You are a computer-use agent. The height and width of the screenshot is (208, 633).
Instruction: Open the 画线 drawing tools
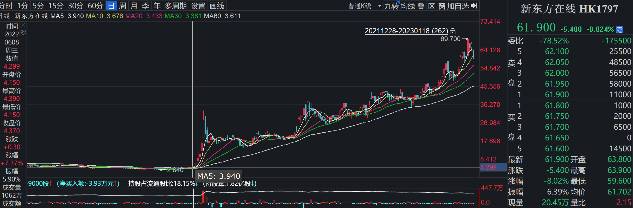pyautogui.click(x=217, y=6)
